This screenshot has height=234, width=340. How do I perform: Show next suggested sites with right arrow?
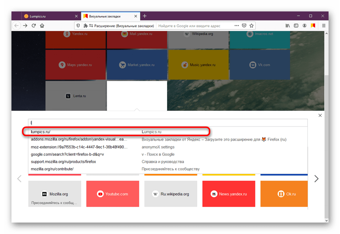(316, 179)
